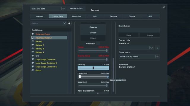Image resolution: width=190 pixels, height=106 pixels.
Task: Click the block group Delete button
Action: [150, 35]
